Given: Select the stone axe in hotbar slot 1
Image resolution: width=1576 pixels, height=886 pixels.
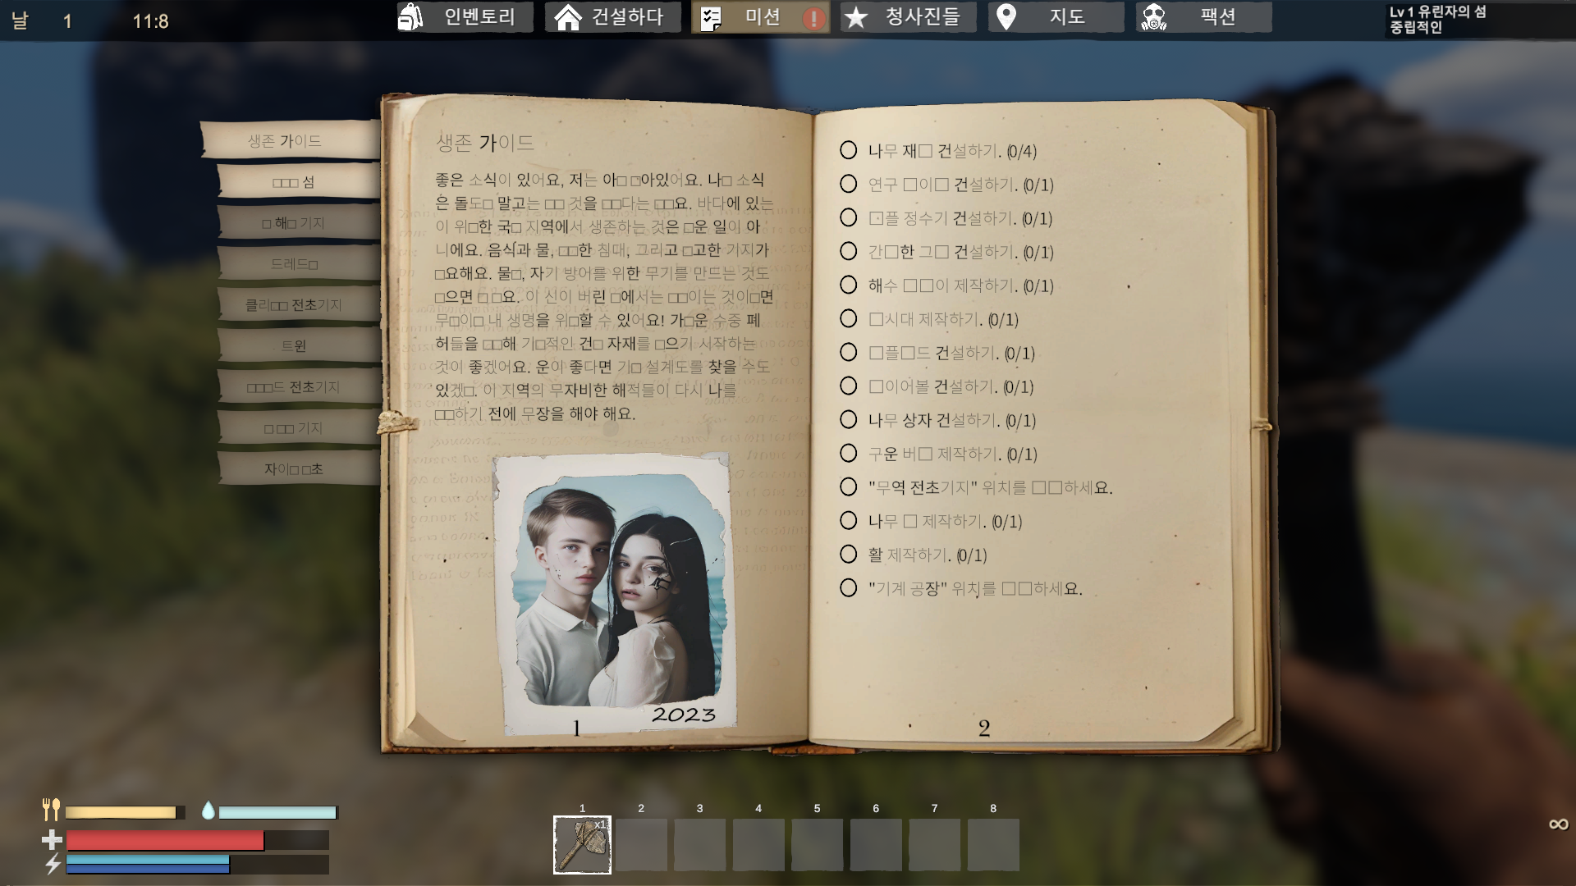Looking at the screenshot, I should point(582,844).
